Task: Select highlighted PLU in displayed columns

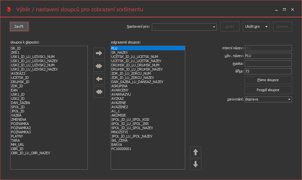Action: point(148,48)
